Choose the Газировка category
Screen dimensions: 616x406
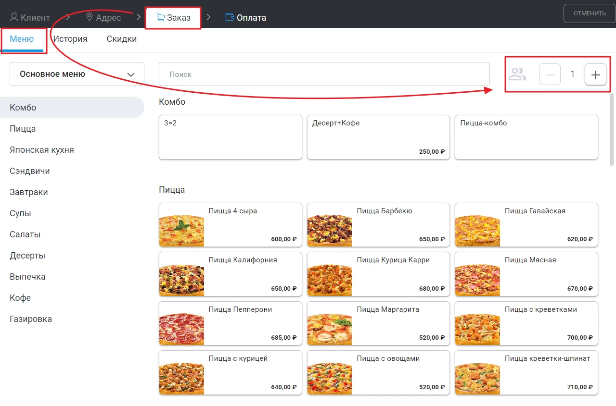pyautogui.click(x=31, y=319)
